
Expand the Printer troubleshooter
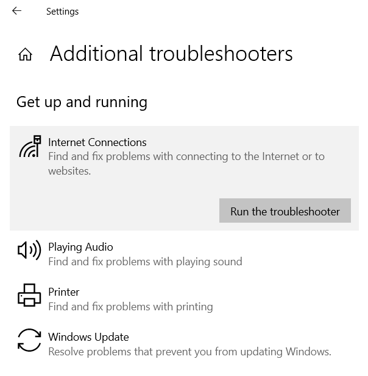[64, 292]
